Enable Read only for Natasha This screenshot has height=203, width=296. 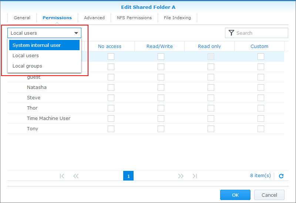[211, 87]
